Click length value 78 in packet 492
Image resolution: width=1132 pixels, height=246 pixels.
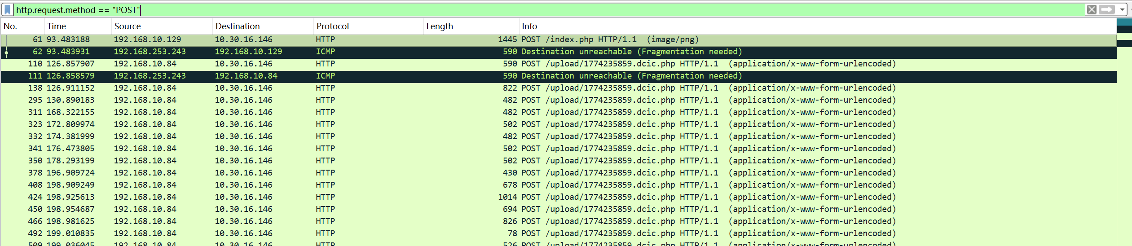tap(512, 233)
